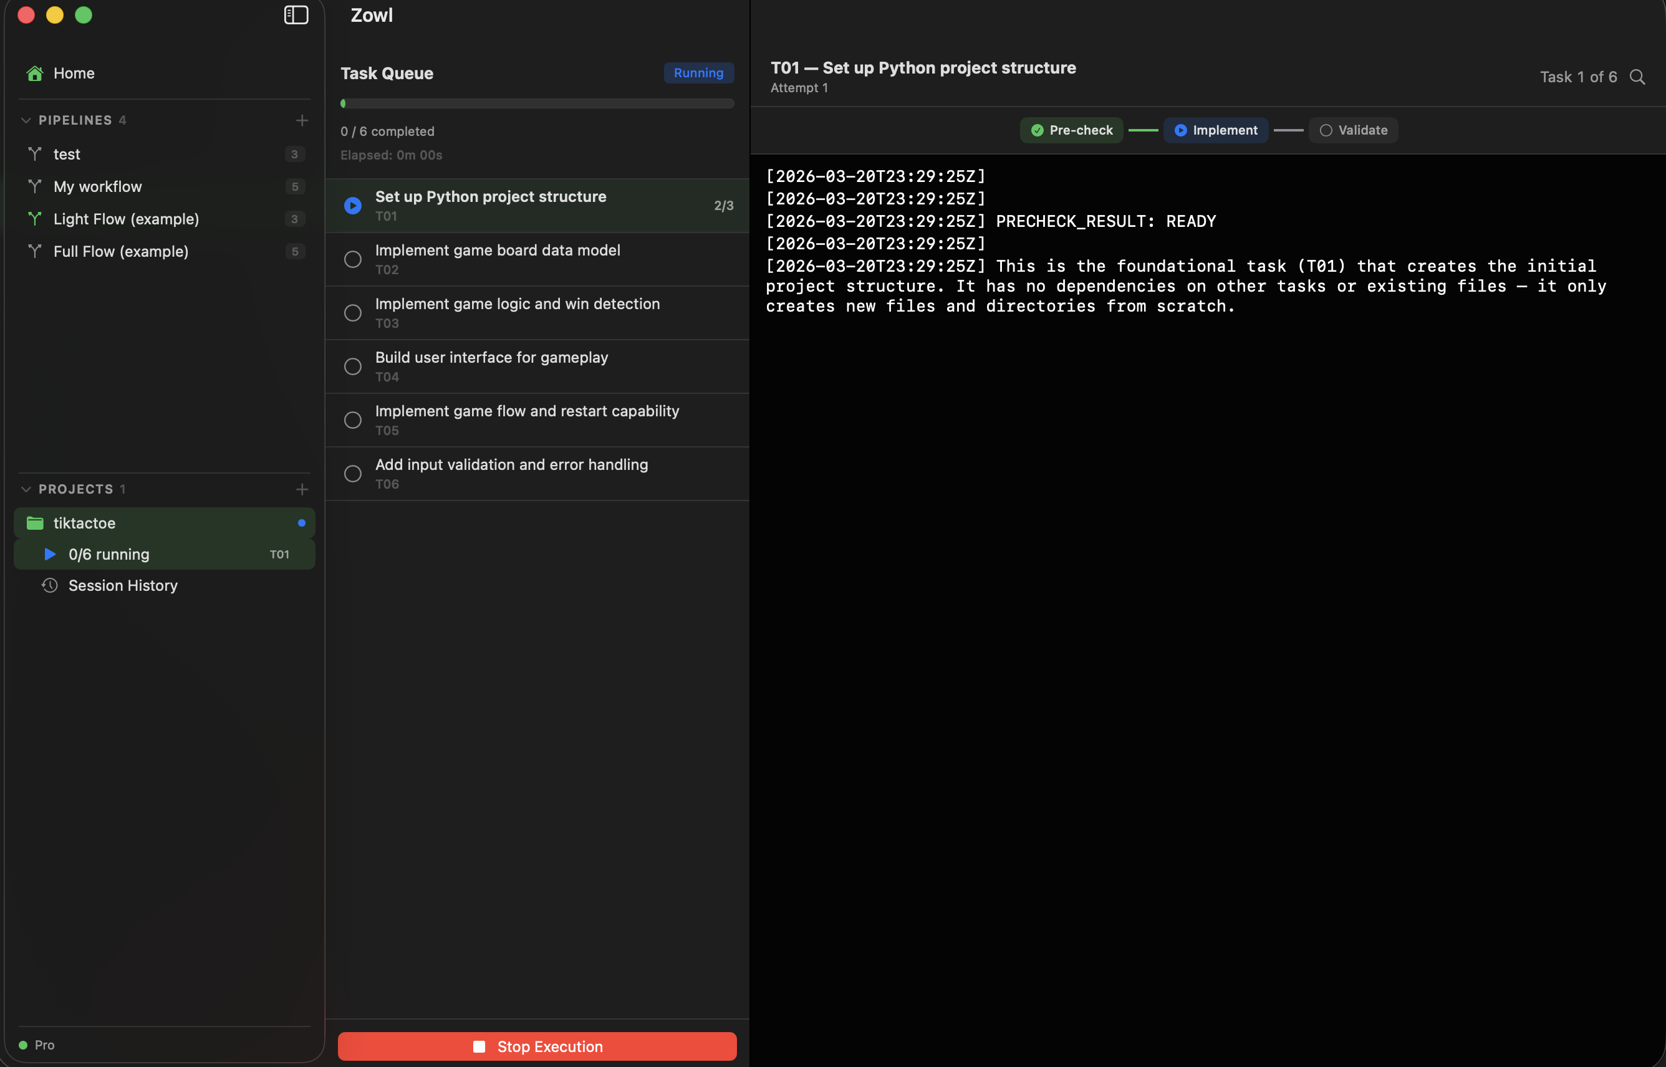The width and height of the screenshot is (1666, 1067).
Task: Click the search magnifier icon
Action: tap(1637, 77)
